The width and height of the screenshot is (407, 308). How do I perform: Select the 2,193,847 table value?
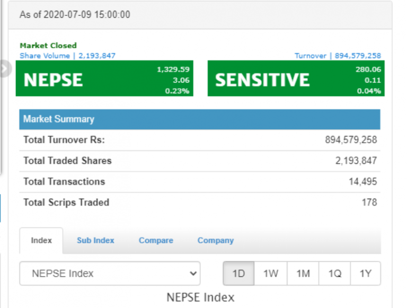point(356,161)
